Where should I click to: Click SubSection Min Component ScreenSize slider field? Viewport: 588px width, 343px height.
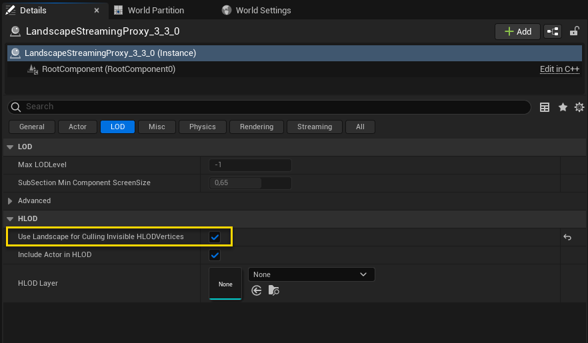(x=250, y=183)
